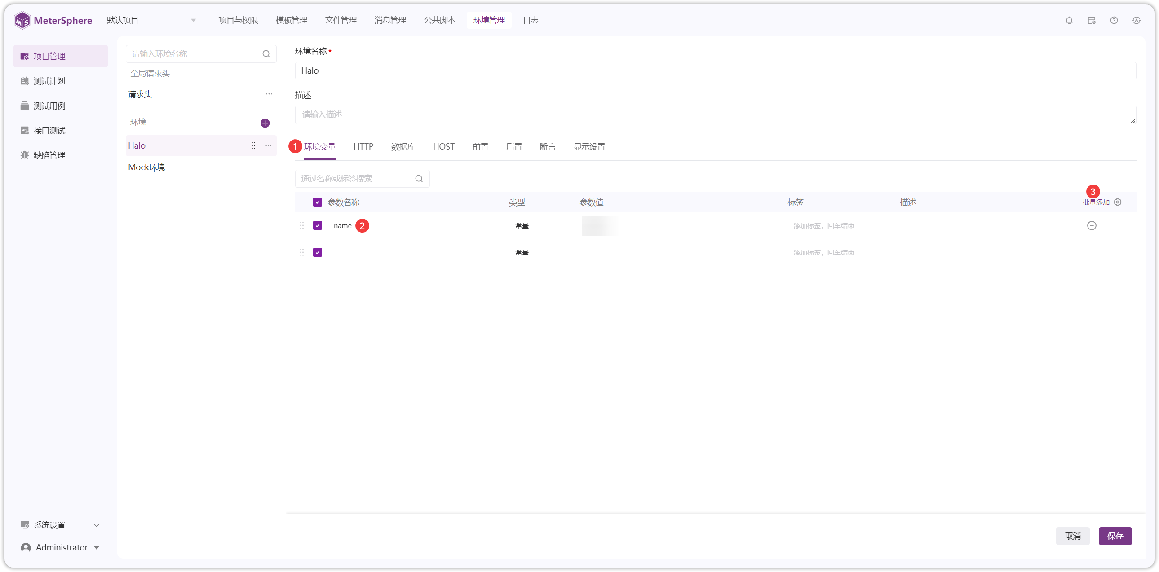Open 日志 in the top menu
Image resolution: width=1159 pixels, height=572 pixels.
click(531, 20)
